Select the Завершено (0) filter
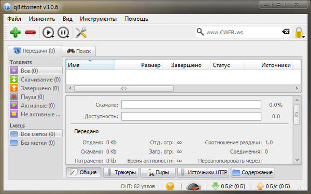311x194 pixels. [36, 88]
